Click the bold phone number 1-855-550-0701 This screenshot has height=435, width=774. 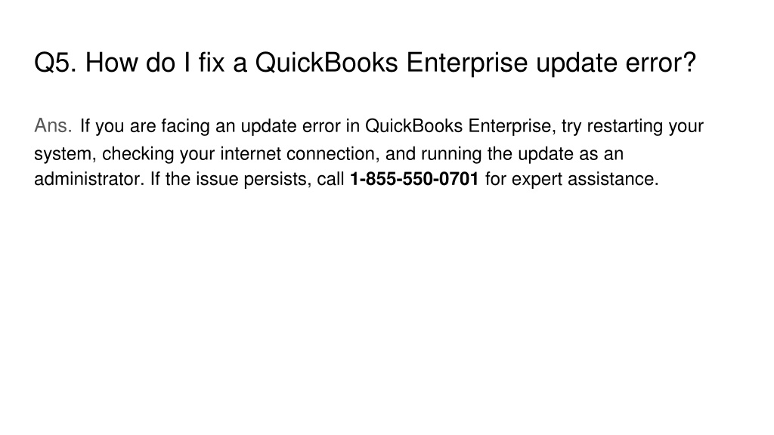(x=413, y=178)
